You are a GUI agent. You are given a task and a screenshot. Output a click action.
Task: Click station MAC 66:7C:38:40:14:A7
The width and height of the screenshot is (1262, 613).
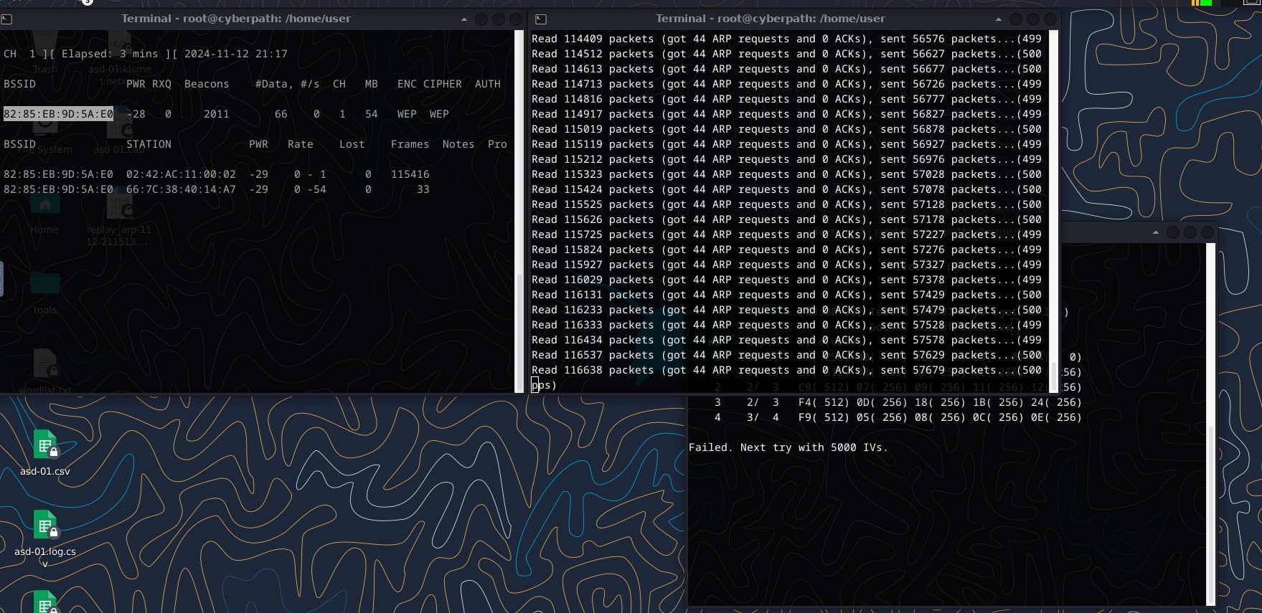(181, 189)
